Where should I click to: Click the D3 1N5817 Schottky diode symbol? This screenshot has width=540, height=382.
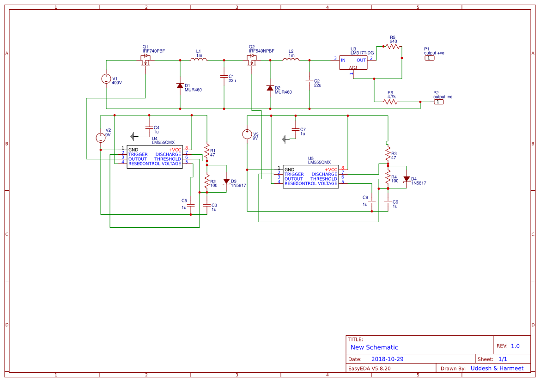(x=226, y=182)
